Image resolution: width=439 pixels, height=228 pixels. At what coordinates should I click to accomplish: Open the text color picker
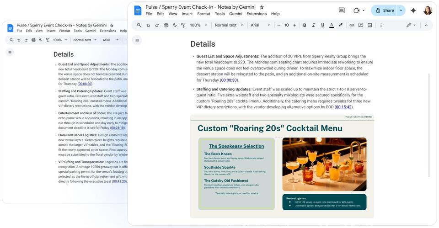click(x=332, y=25)
